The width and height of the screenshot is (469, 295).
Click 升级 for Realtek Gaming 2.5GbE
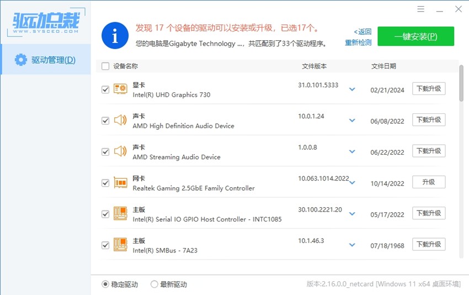pos(429,182)
